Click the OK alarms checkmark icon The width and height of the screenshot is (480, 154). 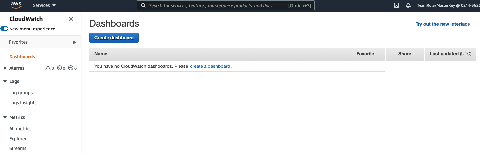point(60,68)
